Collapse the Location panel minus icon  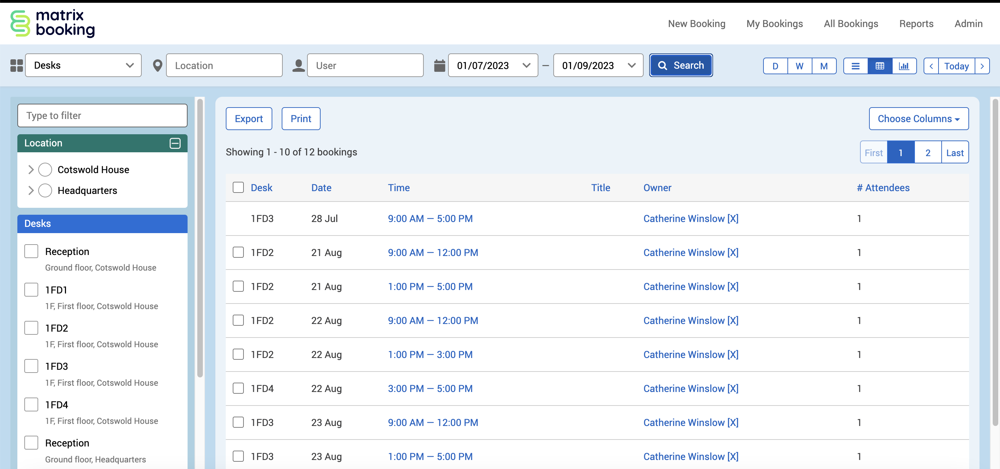(175, 143)
